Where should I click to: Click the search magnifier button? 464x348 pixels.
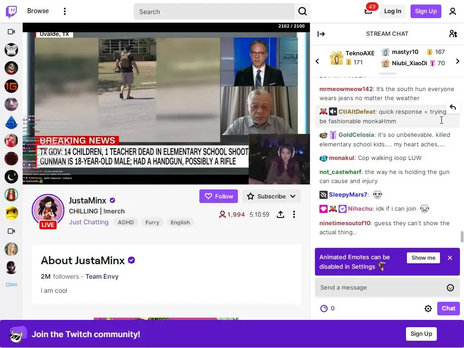point(302,11)
